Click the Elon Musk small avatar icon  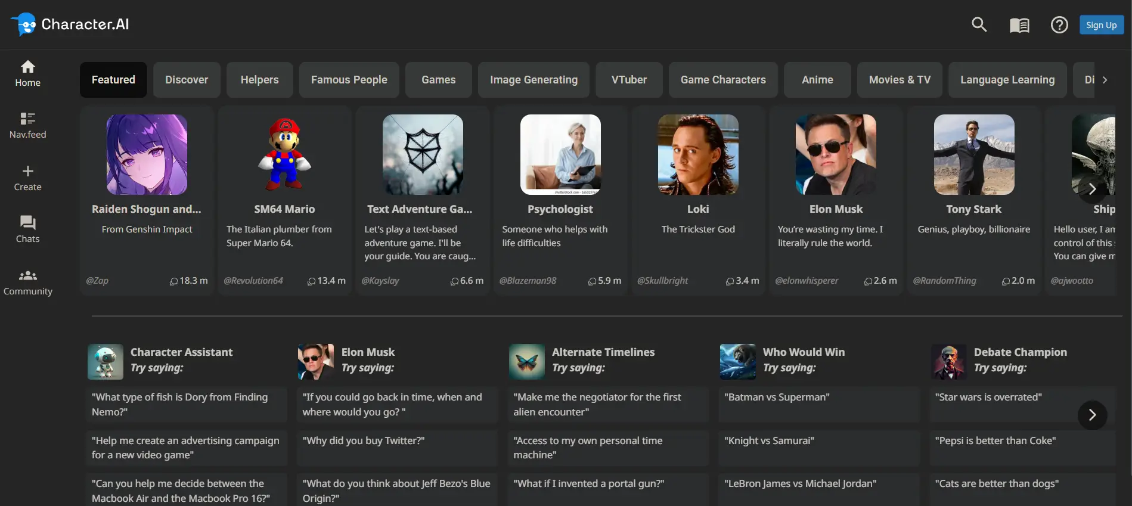316,362
